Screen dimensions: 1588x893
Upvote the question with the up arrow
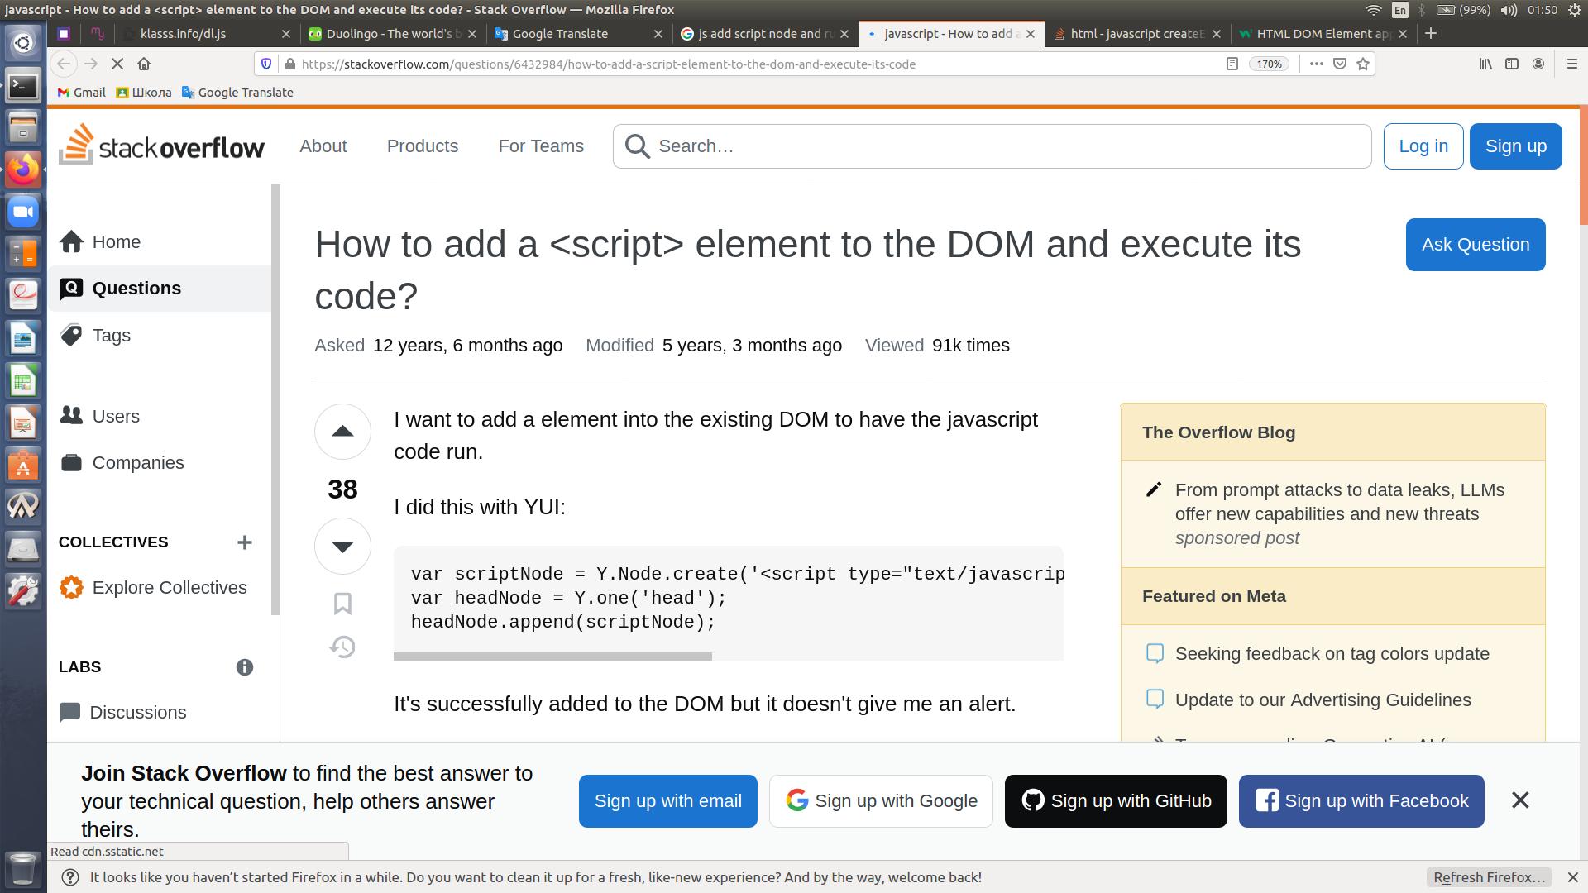(x=342, y=432)
